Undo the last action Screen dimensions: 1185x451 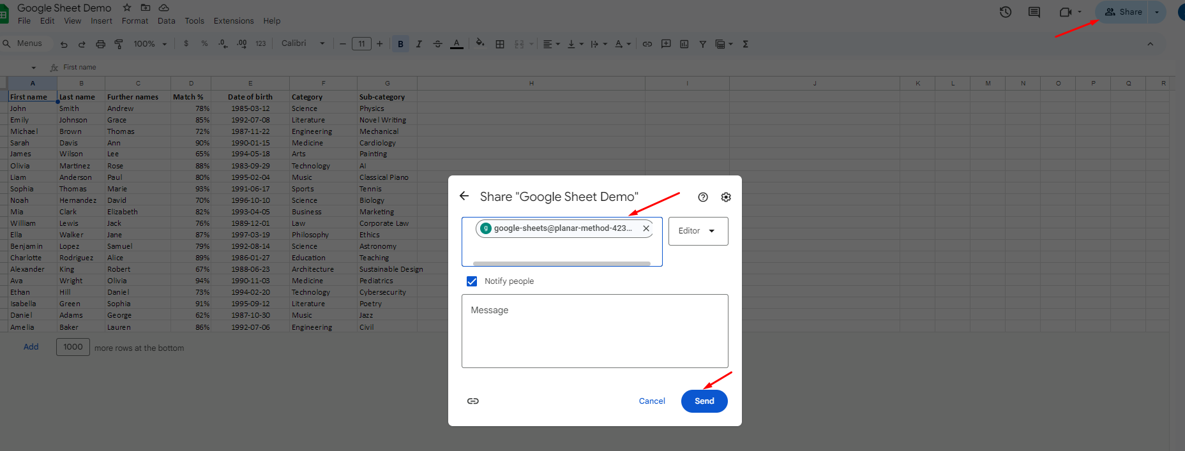pos(64,44)
